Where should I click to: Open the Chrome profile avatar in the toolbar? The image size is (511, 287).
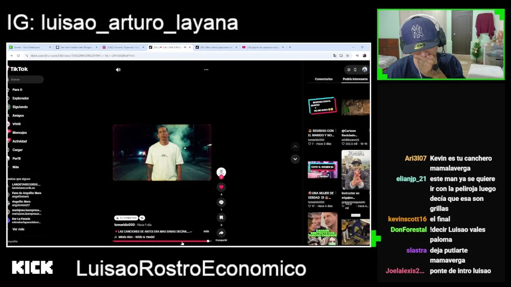[x=364, y=56]
